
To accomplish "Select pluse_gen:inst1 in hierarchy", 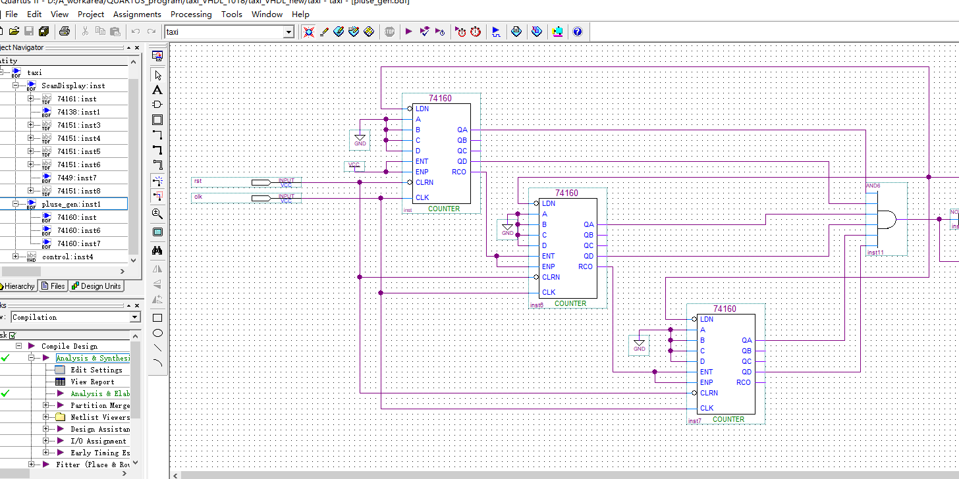I will (71, 204).
